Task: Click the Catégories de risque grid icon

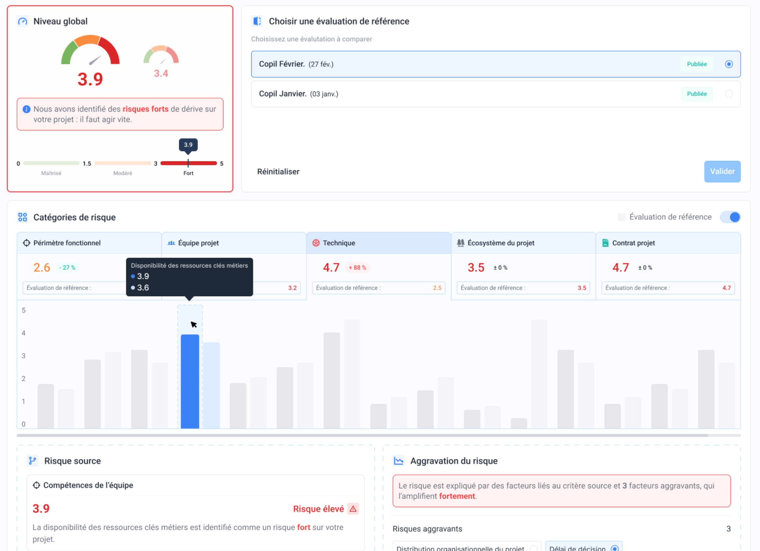Action: [x=23, y=217]
